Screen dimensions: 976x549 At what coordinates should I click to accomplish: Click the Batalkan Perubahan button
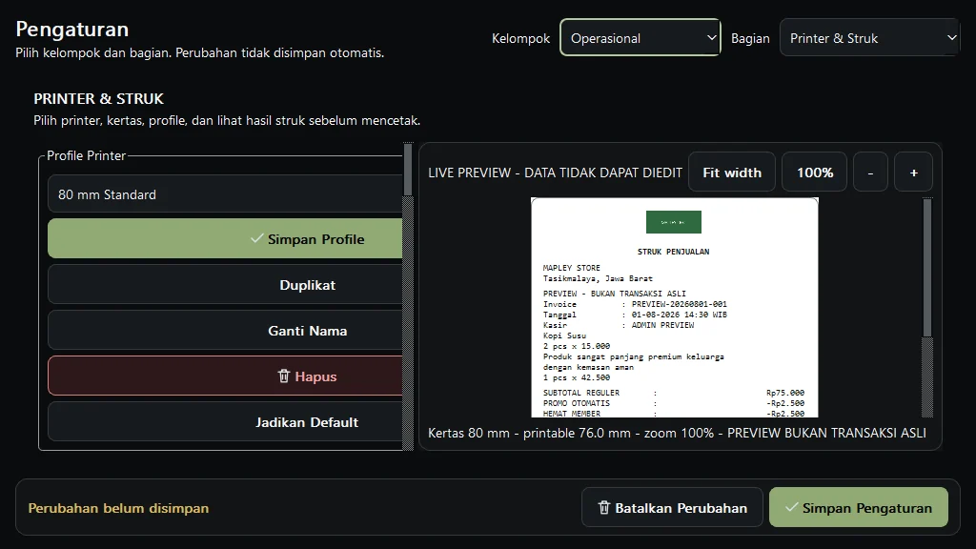672,508
